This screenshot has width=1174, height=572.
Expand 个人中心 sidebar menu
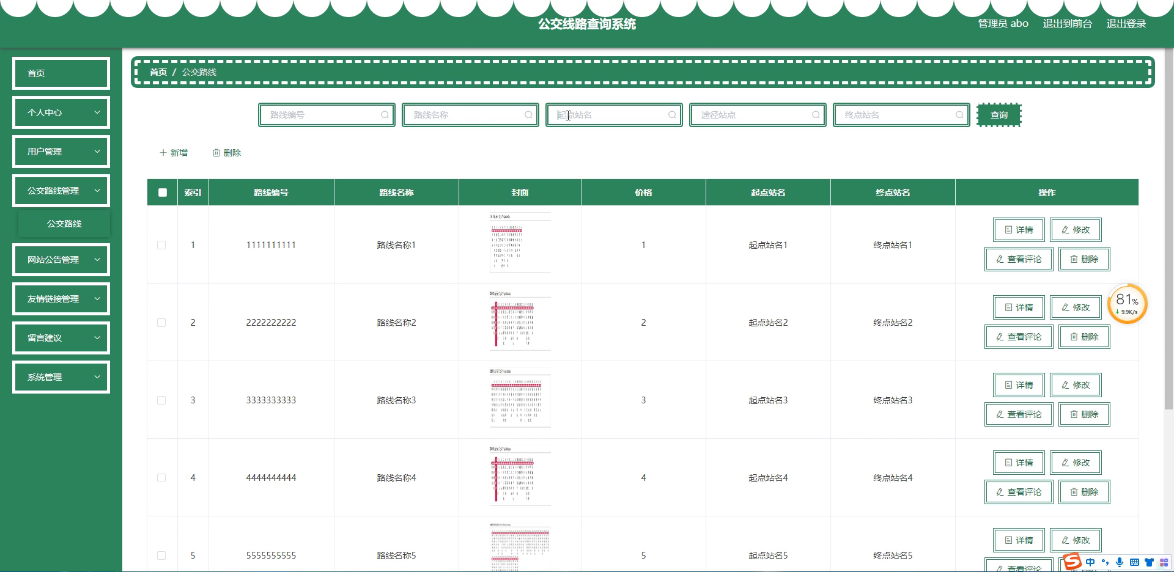[x=61, y=112]
